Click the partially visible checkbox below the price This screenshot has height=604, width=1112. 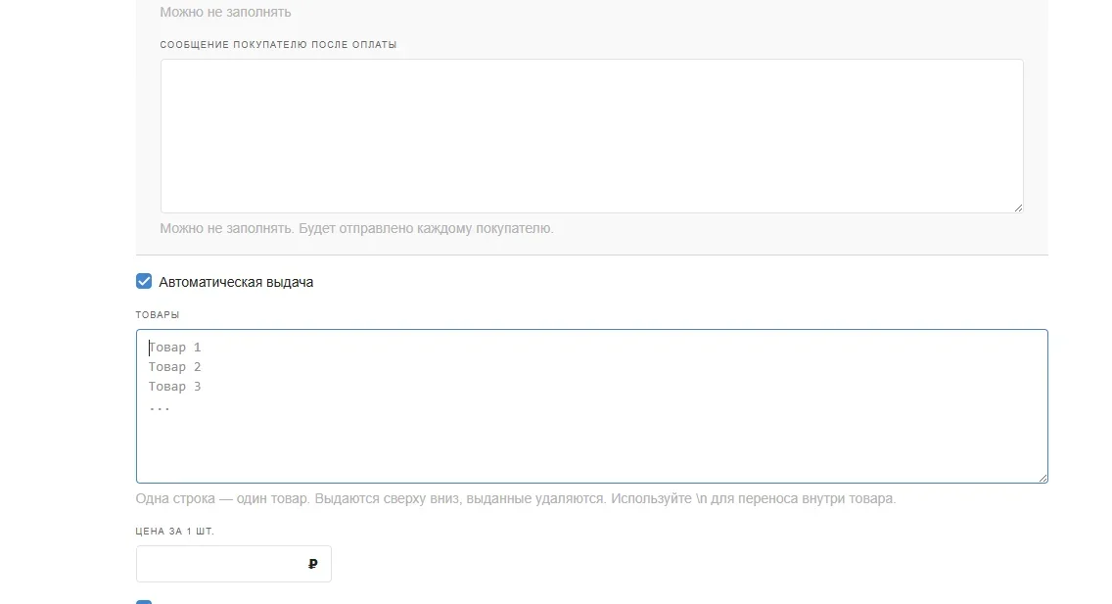click(x=144, y=601)
